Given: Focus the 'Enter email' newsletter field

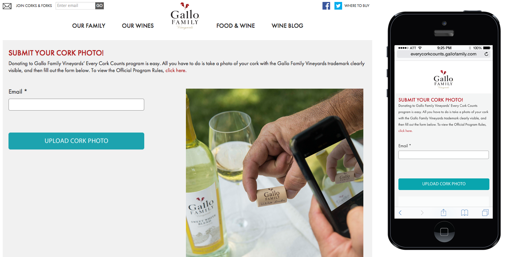Looking at the screenshot, I should tap(76, 6).
